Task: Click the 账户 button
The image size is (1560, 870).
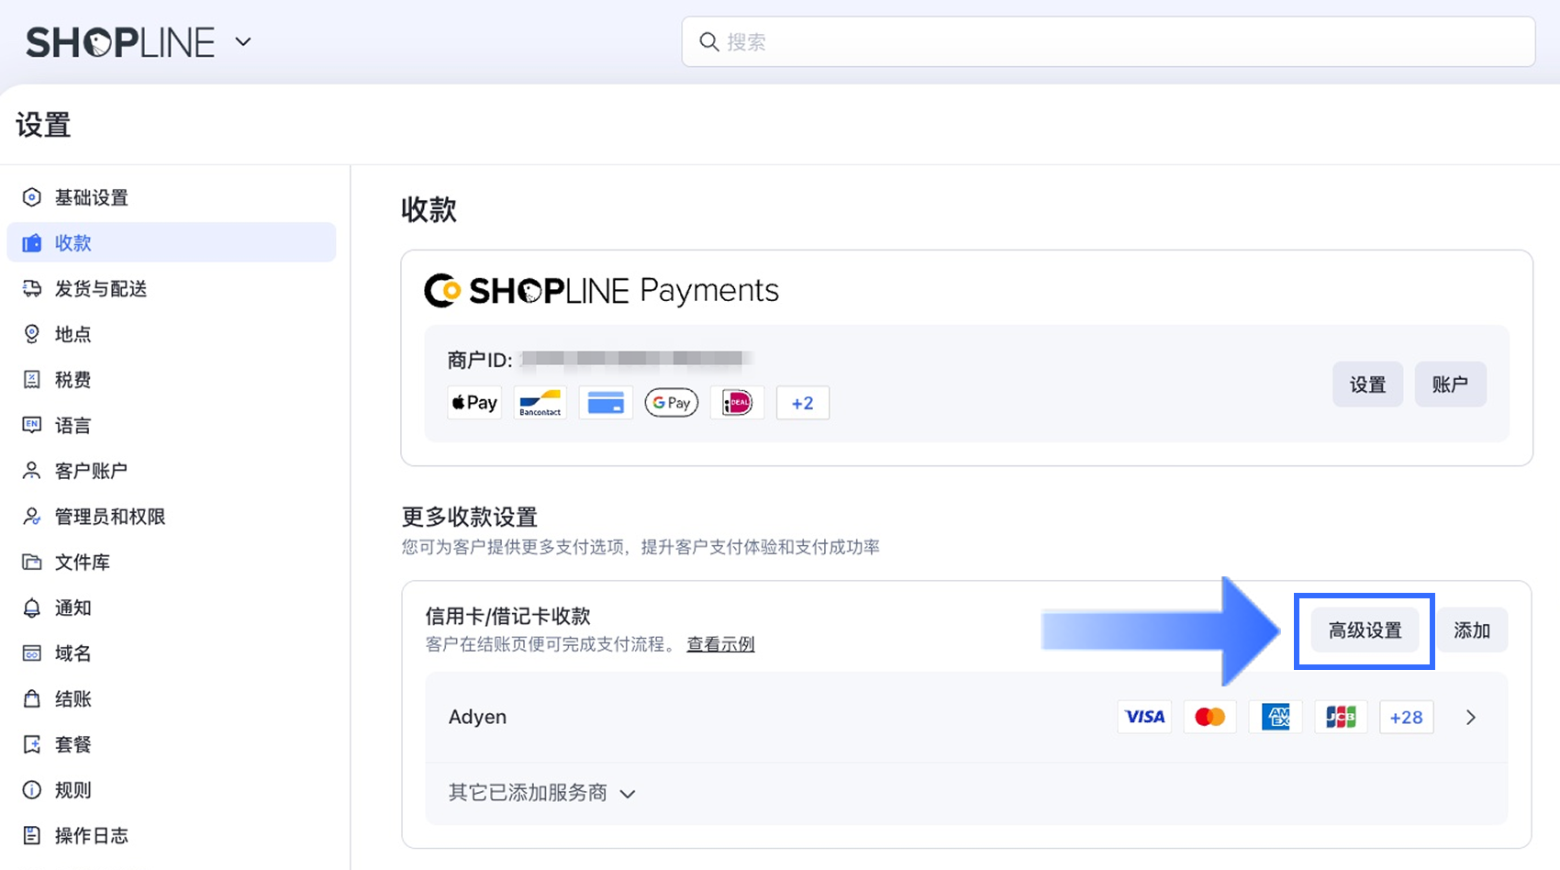Action: pos(1450,385)
